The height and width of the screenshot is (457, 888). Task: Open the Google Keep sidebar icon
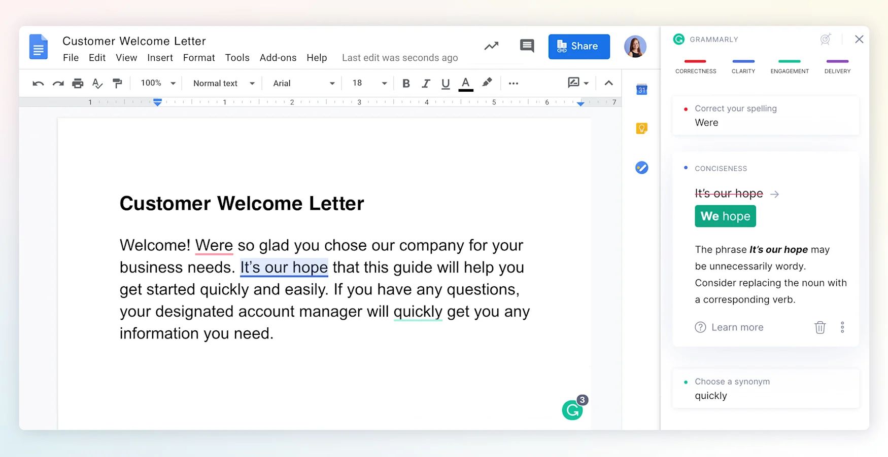[x=641, y=129]
